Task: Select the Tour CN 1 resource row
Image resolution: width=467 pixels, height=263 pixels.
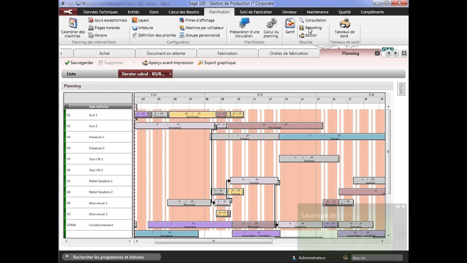Action: pyautogui.click(x=98, y=159)
